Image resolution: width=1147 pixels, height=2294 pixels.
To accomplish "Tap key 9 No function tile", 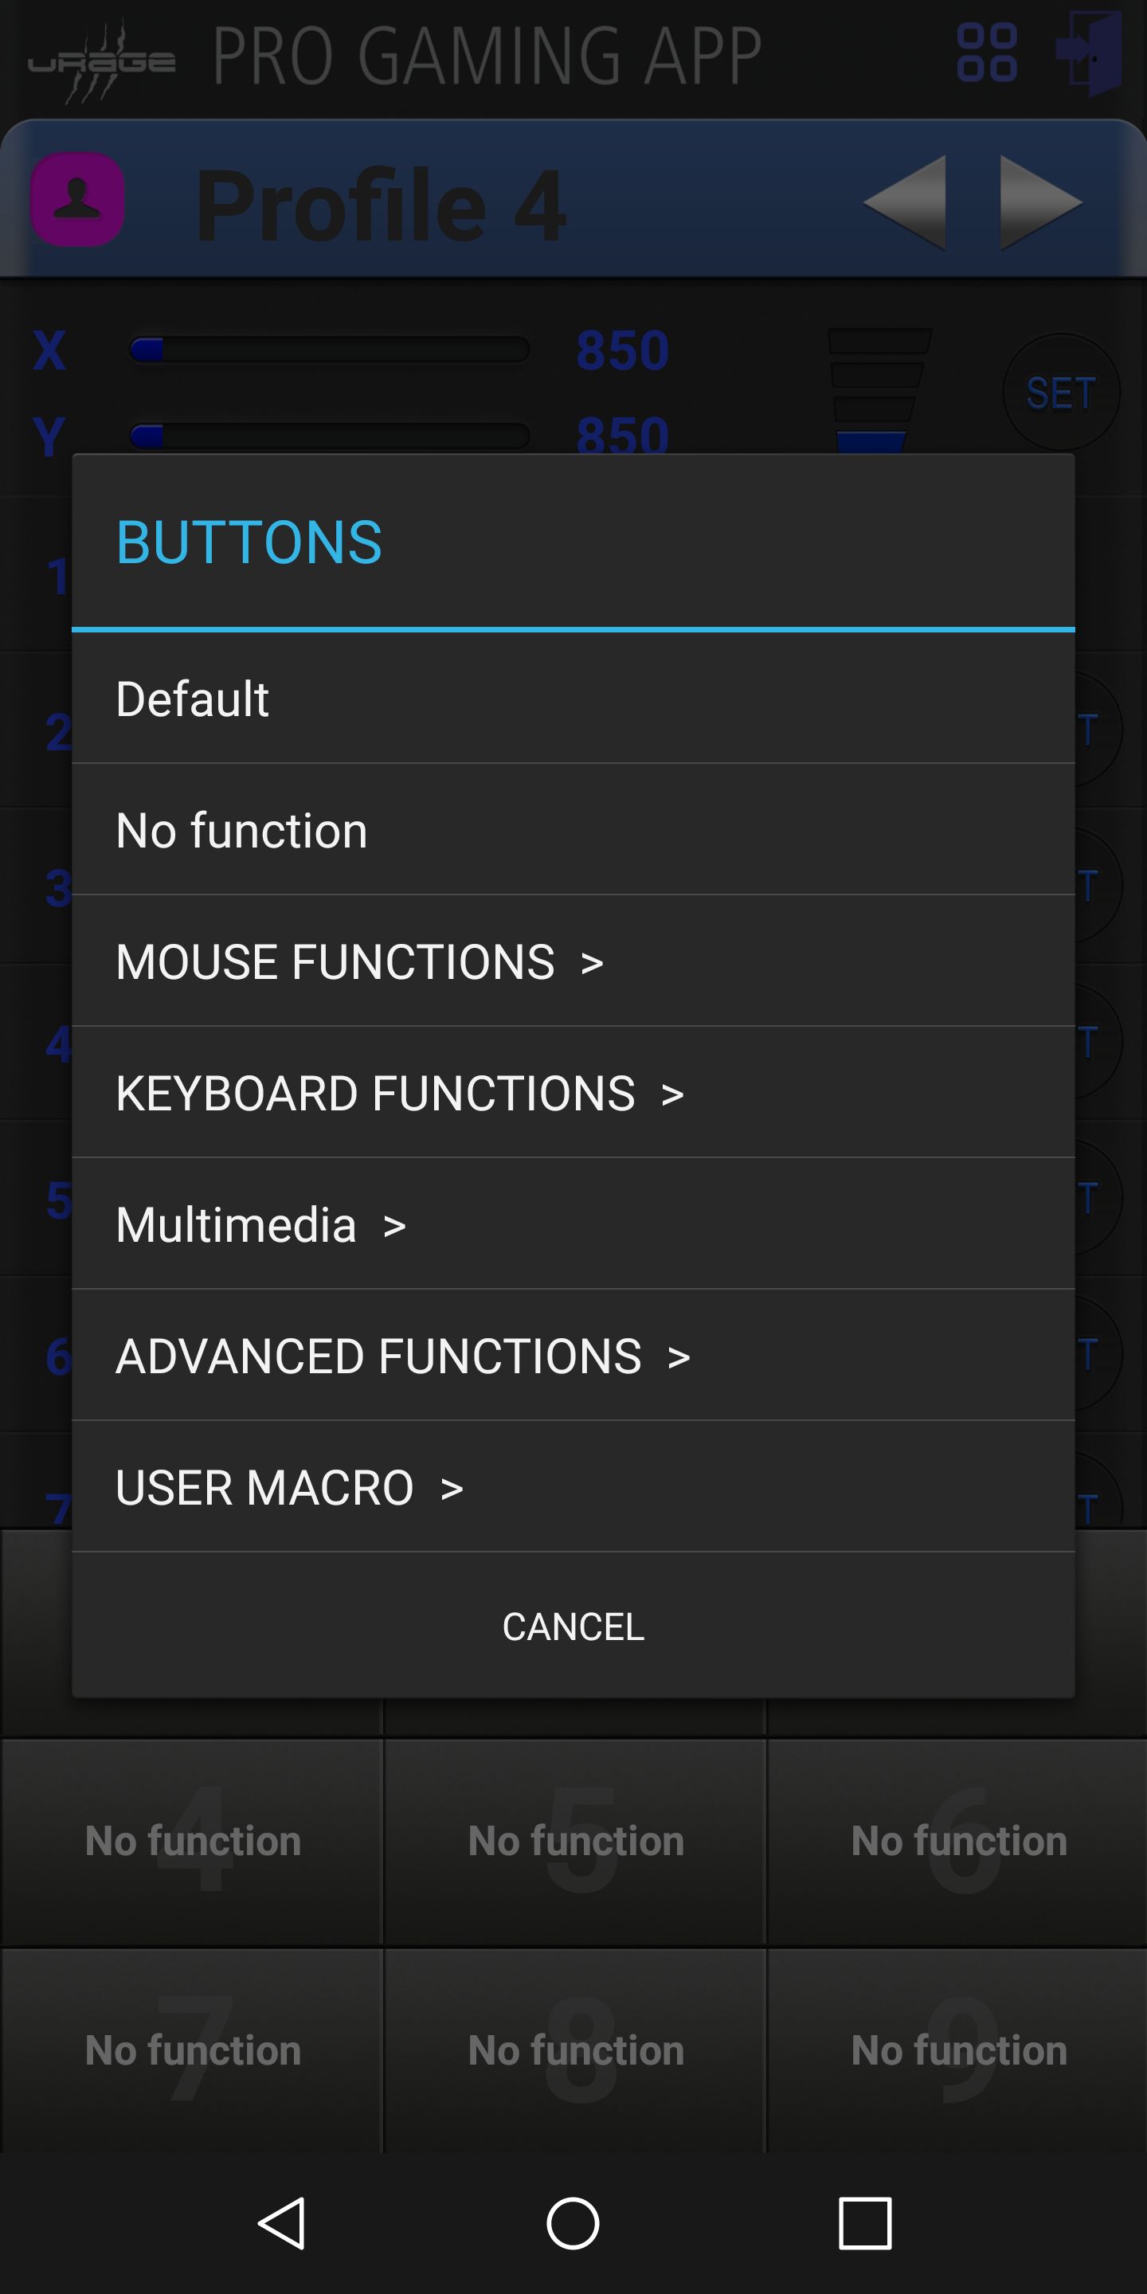I will tap(958, 2050).
